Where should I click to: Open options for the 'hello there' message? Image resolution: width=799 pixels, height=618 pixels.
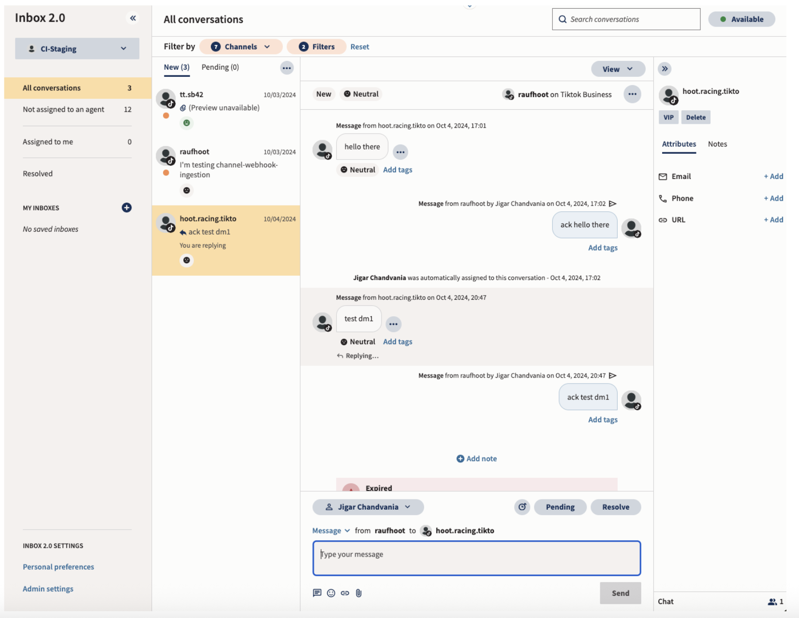click(x=400, y=152)
